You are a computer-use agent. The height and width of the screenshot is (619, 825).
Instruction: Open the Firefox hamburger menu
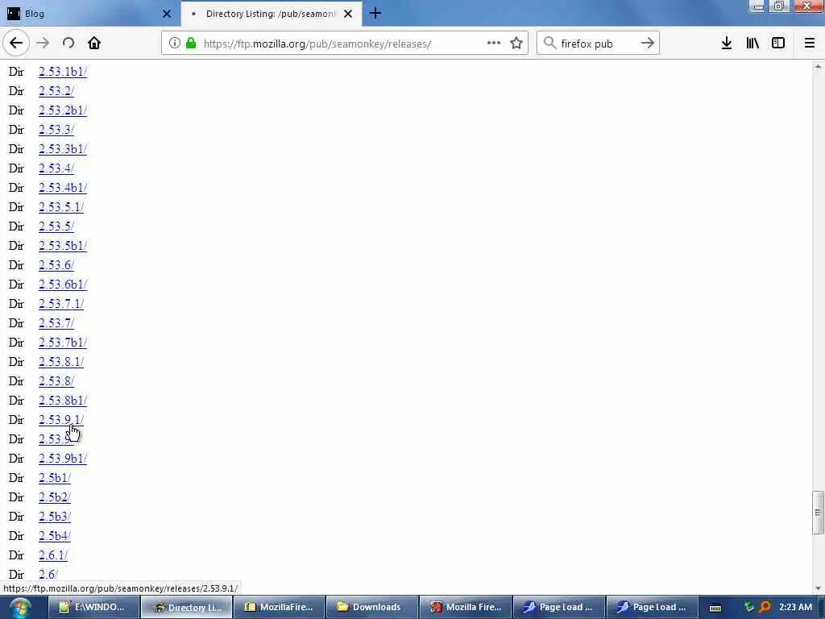pos(810,44)
